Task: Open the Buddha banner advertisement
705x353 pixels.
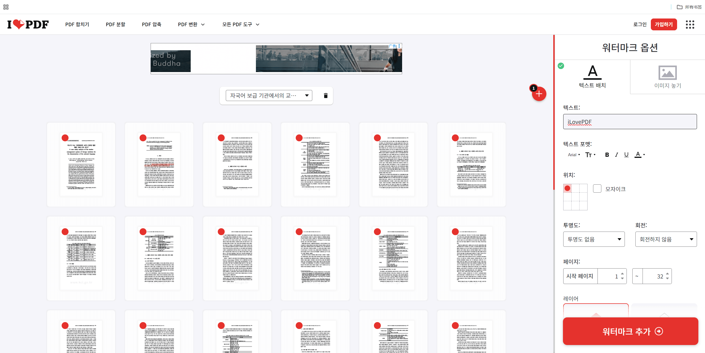Action: pos(276,59)
